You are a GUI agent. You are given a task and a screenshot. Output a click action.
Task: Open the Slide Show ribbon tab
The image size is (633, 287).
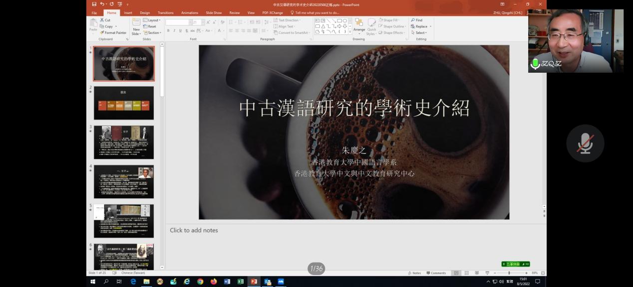tap(214, 13)
